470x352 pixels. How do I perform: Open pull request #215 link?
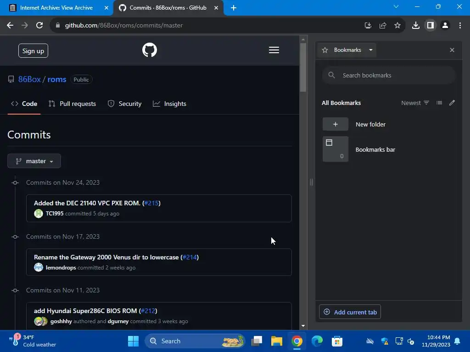click(151, 203)
